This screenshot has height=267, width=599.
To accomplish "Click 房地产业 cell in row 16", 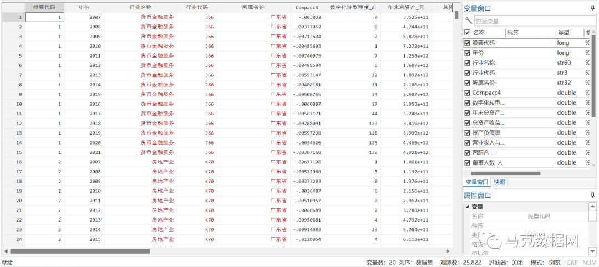I will [x=140, y=162].
